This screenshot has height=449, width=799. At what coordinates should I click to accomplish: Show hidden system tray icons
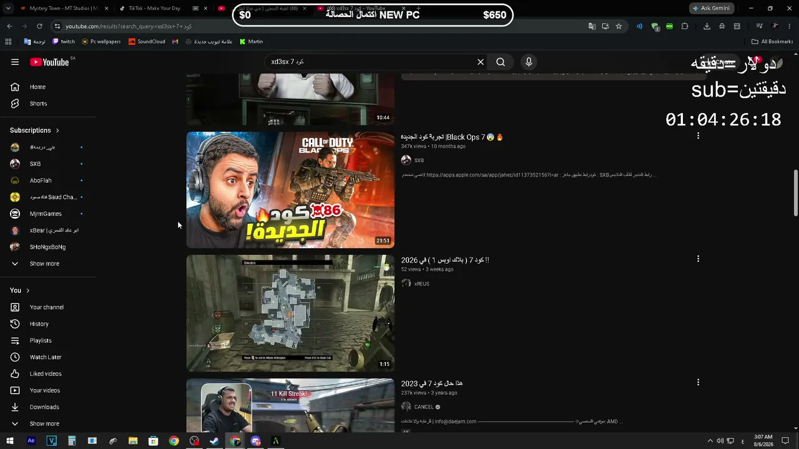pos(710,441)
